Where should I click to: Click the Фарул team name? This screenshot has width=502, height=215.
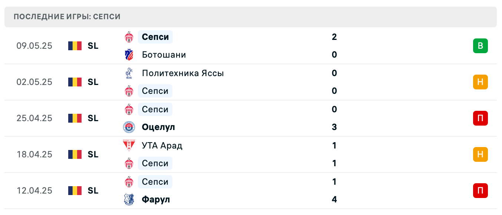(x=155, y=199)
